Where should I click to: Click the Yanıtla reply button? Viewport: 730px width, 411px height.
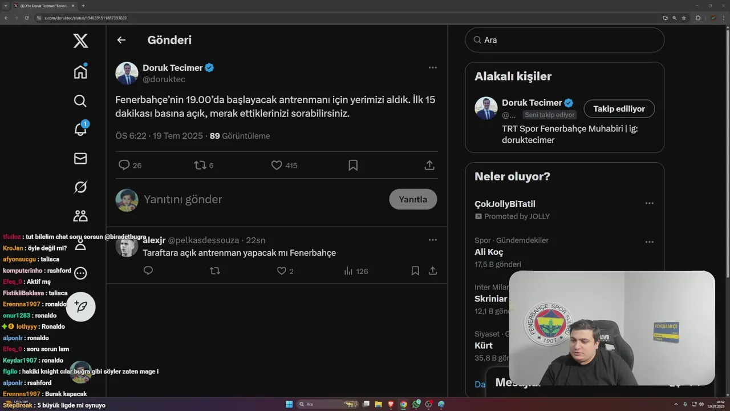413,199
